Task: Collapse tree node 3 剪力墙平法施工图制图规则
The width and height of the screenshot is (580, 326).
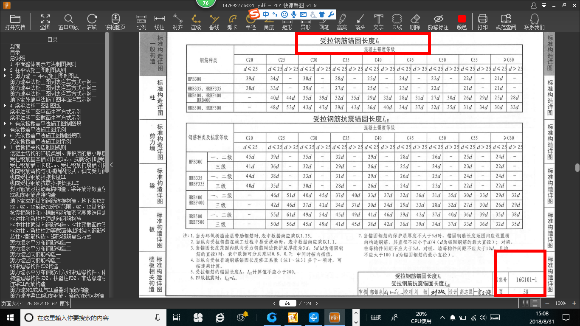Action: click(x=5, y=76)
